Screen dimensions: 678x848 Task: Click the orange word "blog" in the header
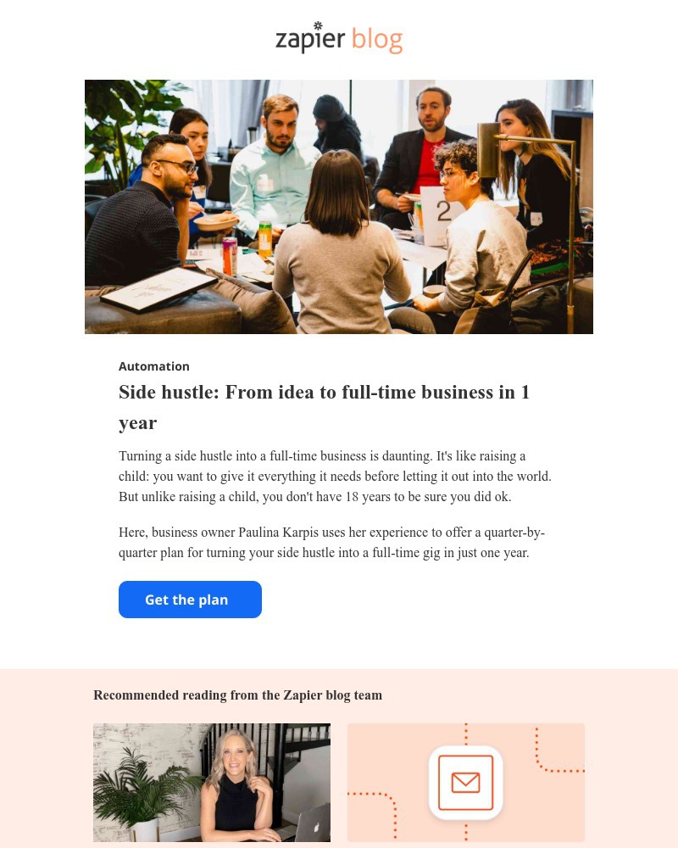(x=377, y=40)
